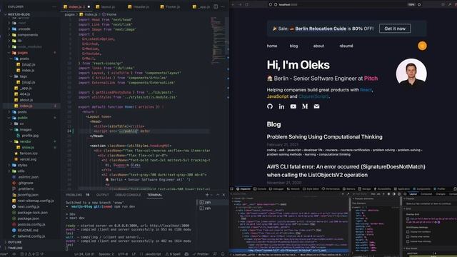Click the Prettier status bar item

[201, 254]
